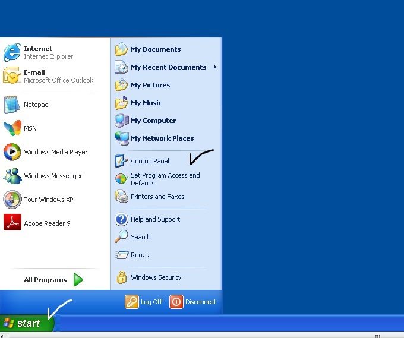404x338 pixels.
Task: Launch Adobe Reader 9 red icon
Action: (12, 222)
